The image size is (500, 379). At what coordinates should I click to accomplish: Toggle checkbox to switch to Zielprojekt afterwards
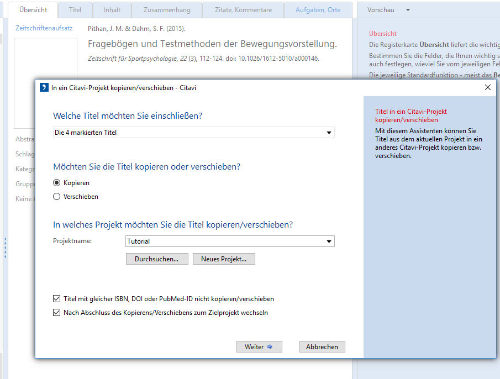pyautogui.click(x=56, y=312)
